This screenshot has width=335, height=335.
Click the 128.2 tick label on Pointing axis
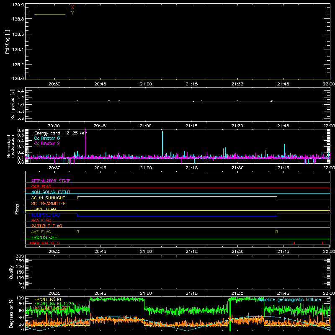tap(18, 64)
